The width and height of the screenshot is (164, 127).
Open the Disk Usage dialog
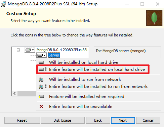(63, 120)
